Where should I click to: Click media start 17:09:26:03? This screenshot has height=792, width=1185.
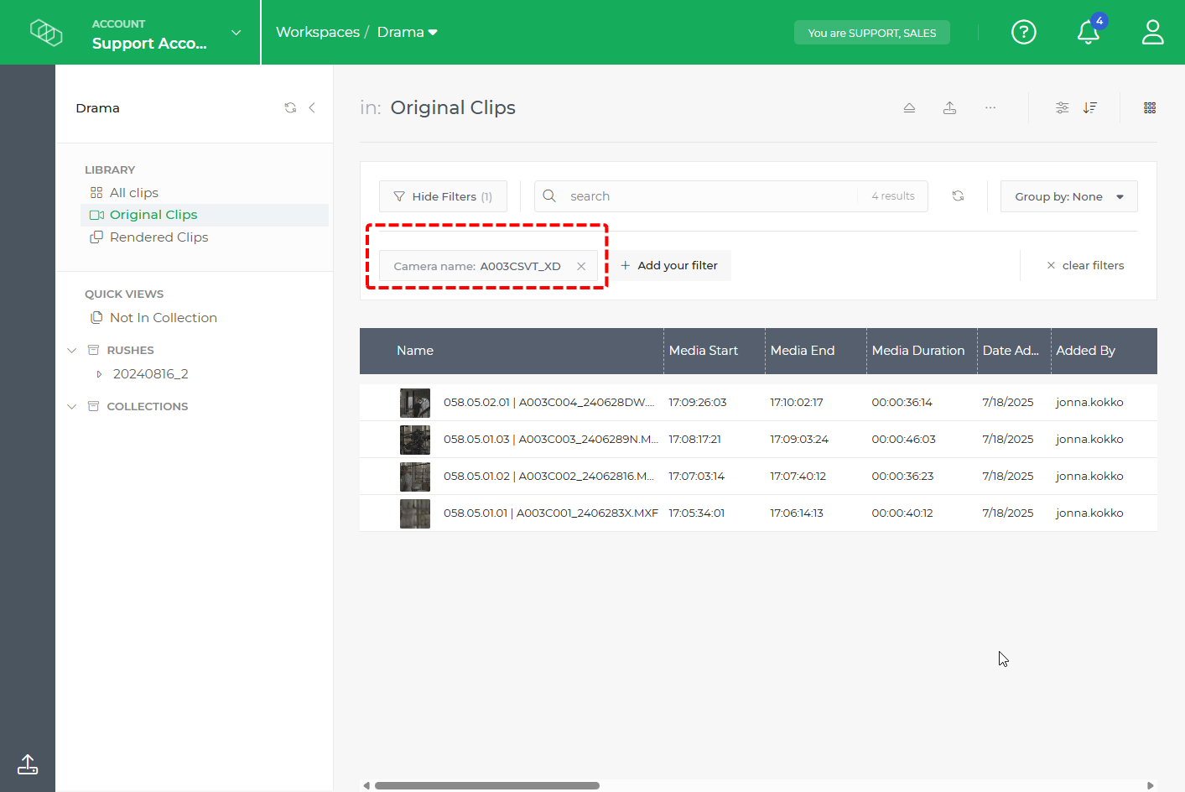[698, 403]
